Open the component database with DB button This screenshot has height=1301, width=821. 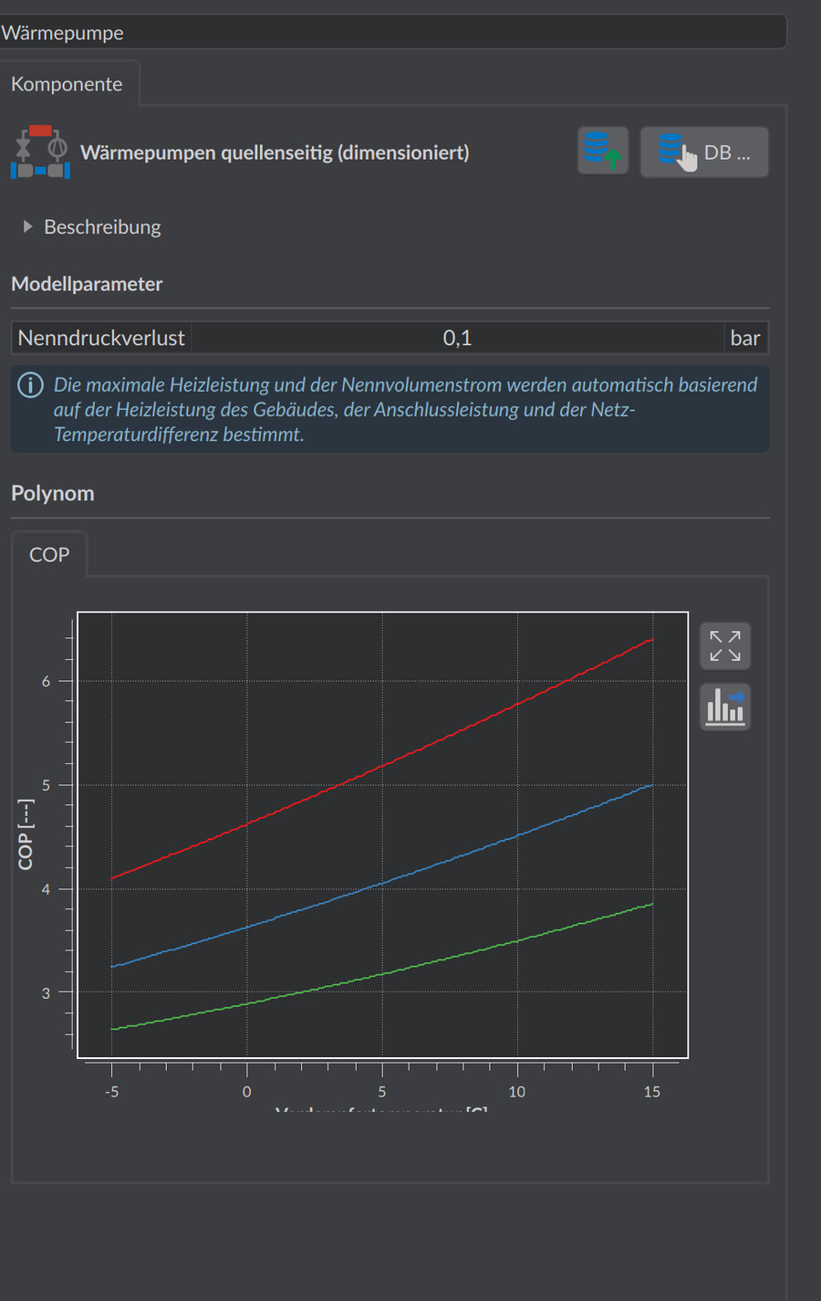click(704, 152)
